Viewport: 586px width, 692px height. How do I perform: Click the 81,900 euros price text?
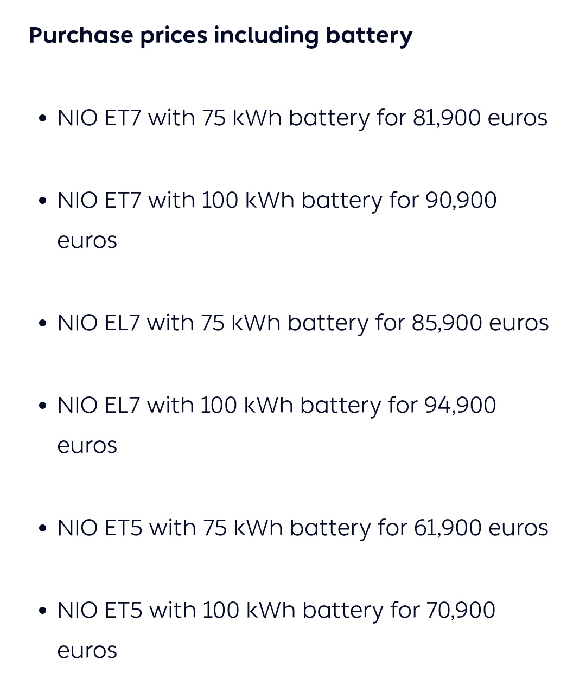click(x=480, y=118)
